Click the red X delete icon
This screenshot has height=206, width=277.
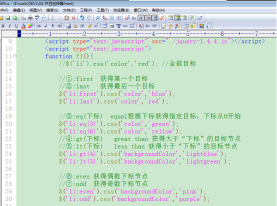73,18
